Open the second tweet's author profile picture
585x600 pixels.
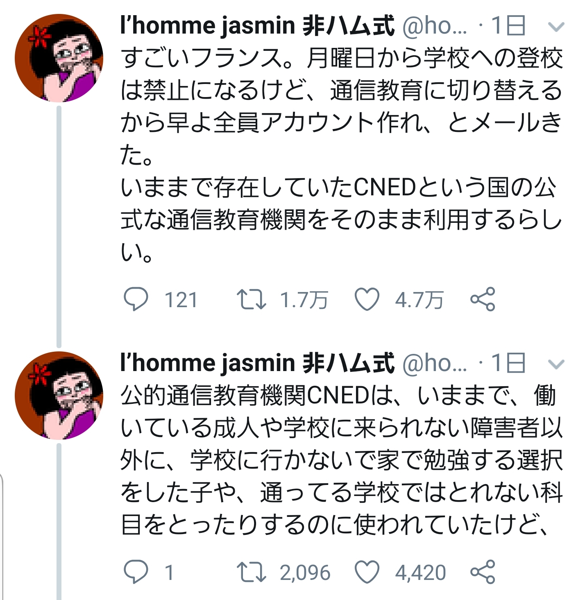(x=59, y=395)
